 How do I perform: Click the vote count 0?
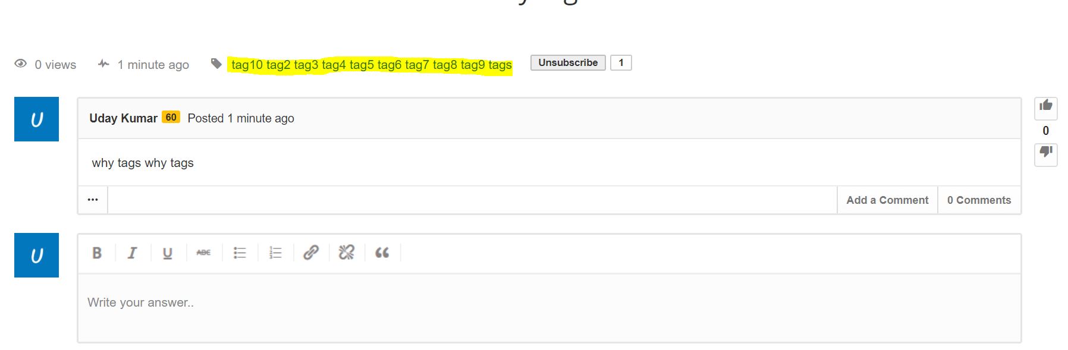[x=1046, y=131]
